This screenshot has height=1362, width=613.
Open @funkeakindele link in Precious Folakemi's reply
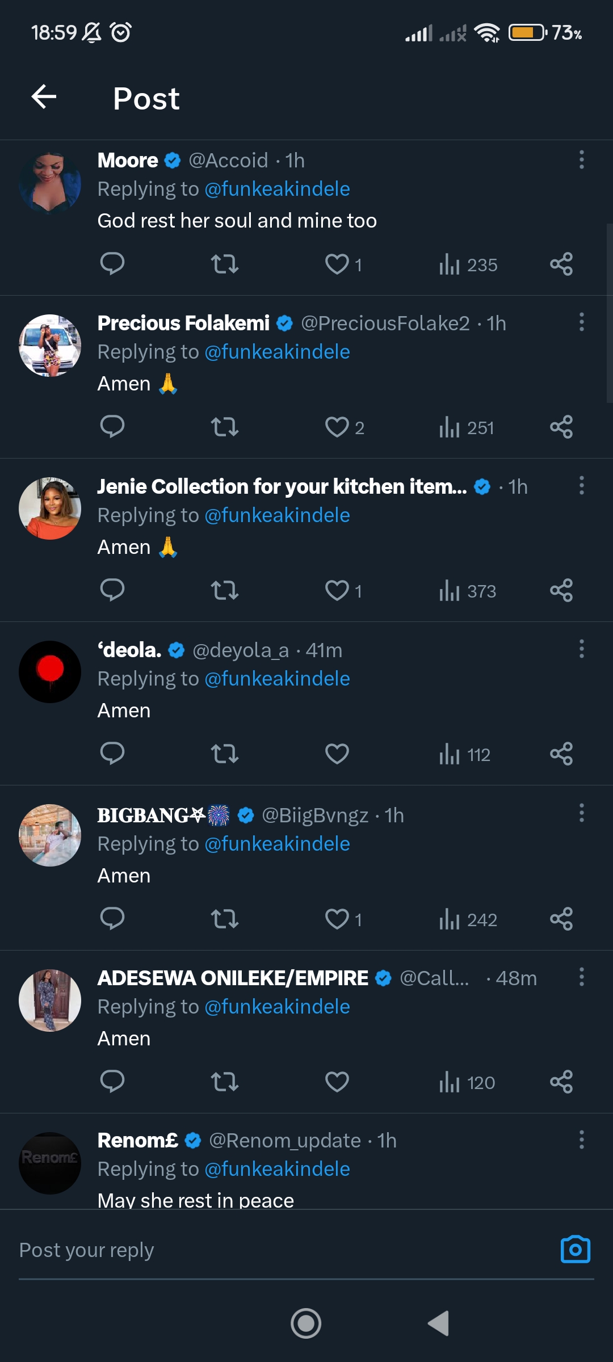pos(277,352)
